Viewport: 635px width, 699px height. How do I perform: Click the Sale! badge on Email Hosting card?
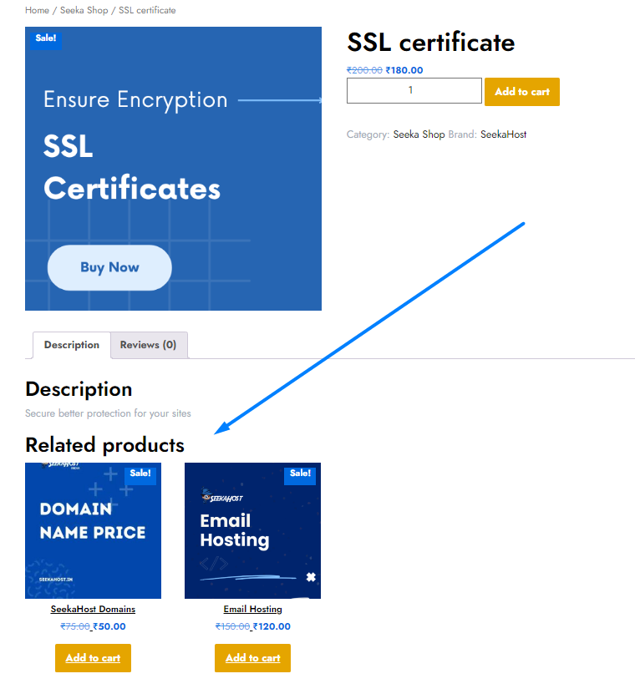pos(300,474)
